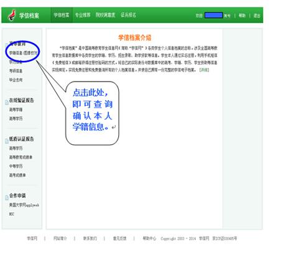Click the 帮助 link in the header
This screenshot has height=257, width=296.
(242, 16)
